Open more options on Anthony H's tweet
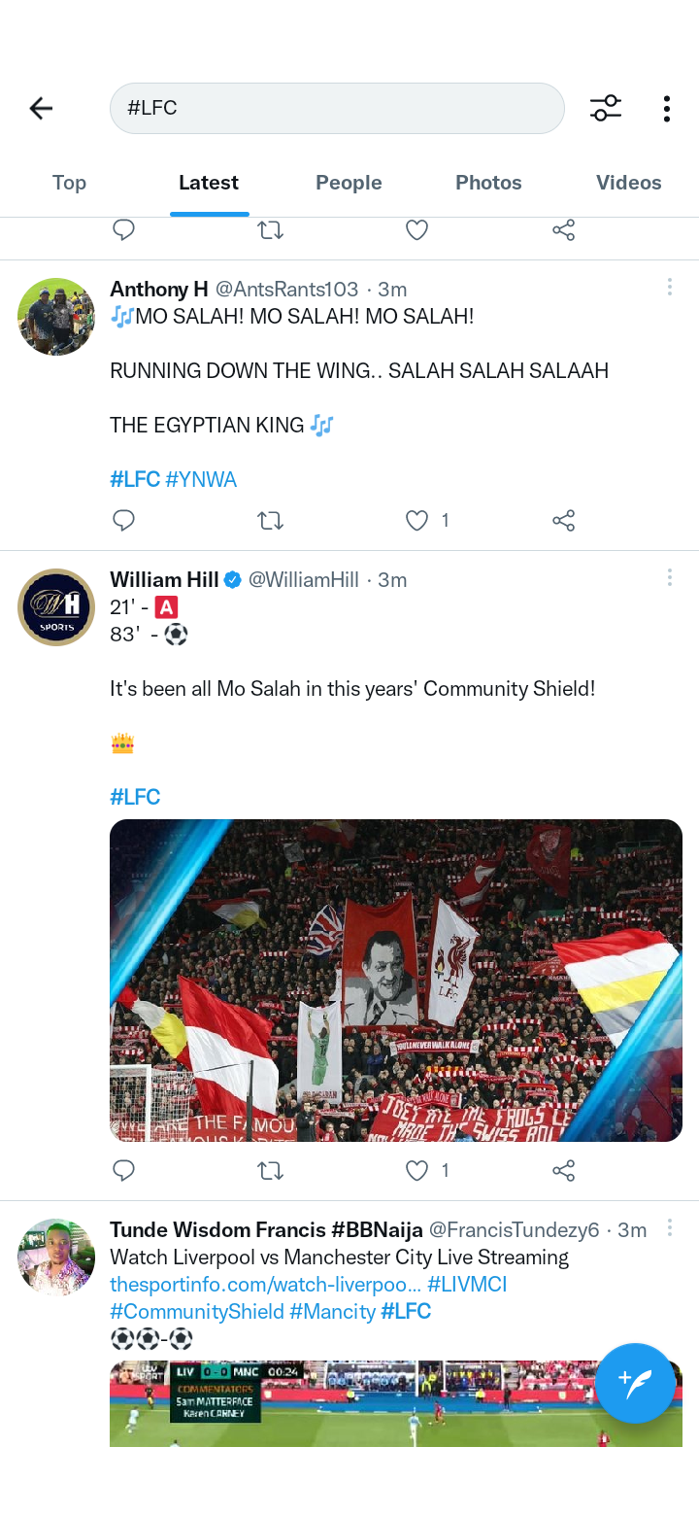Viewport: 699px width, 1516px height. (x=669, y=287)
